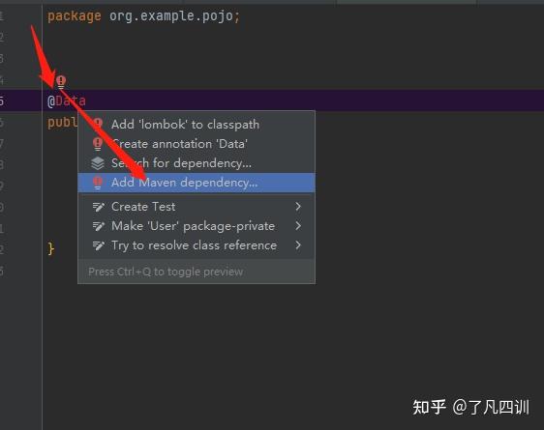Expand Make 'User' package-private submenu arrow
The image size is (544, 430).
[298, 226]
